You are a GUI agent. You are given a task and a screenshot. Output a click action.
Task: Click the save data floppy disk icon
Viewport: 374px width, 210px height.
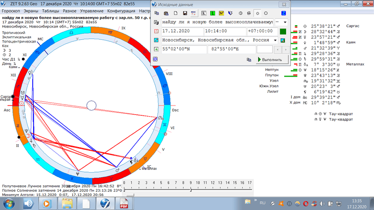pos(186,12)
